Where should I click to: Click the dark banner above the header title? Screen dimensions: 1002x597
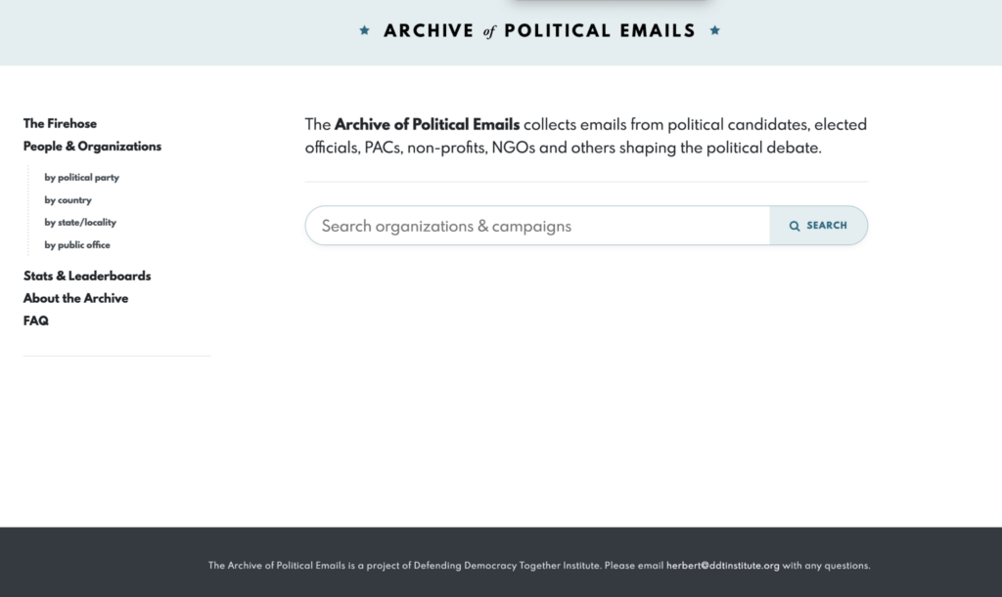click(x=609, y=3)
